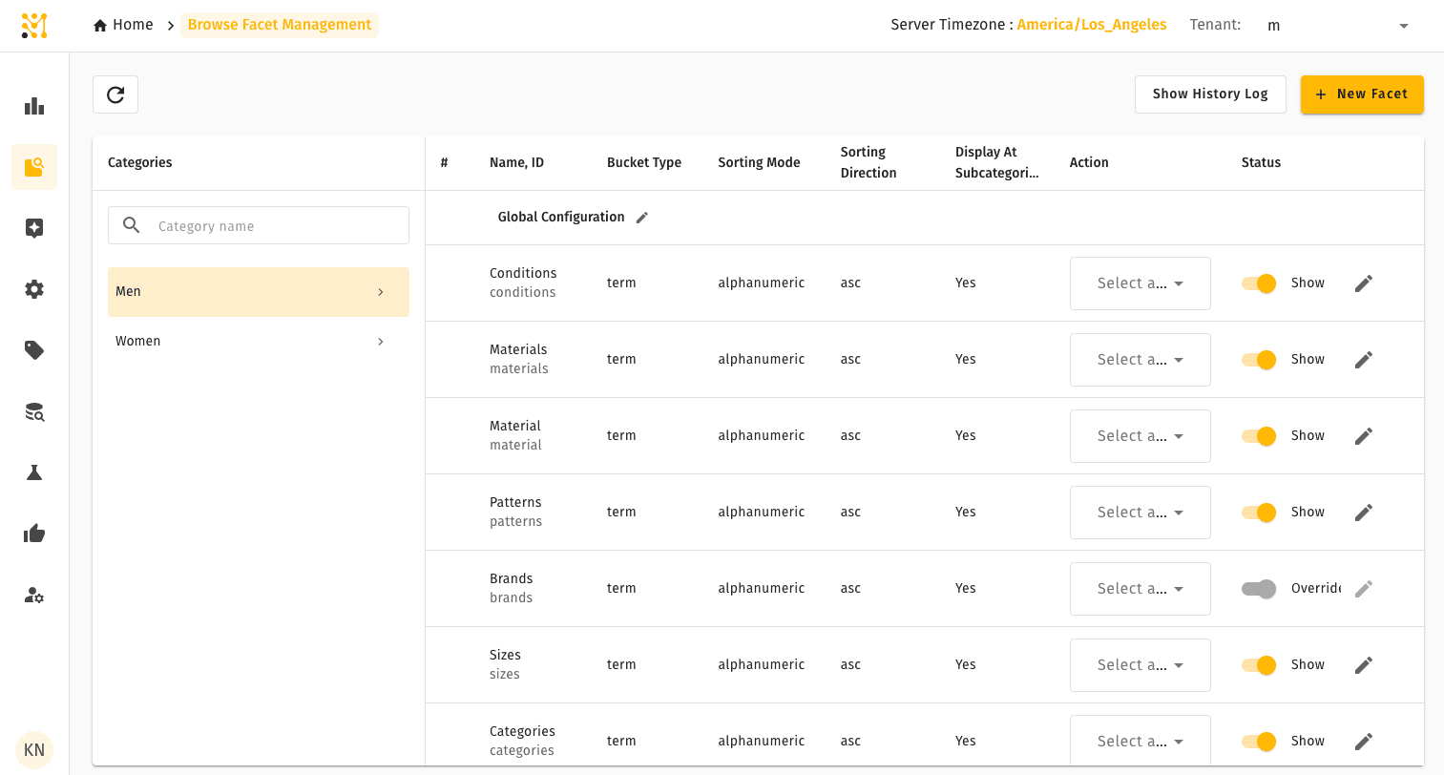Screen dimensions: 1444x775
Task: Create a New Facet
Action: click(x=1362, y=94)
